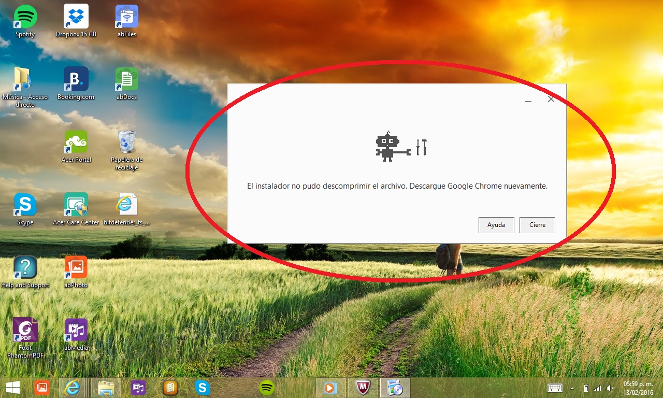Open the network signal tray icon
This screenshot has width=663, height=398.
pyautogui.click(x=597, y=388)
